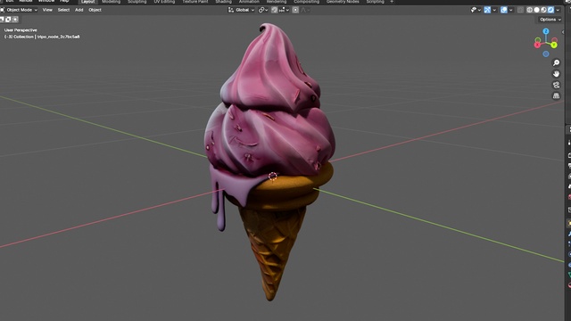
Task: Select material preview shading sphere icon
Action: pos(543,10)
